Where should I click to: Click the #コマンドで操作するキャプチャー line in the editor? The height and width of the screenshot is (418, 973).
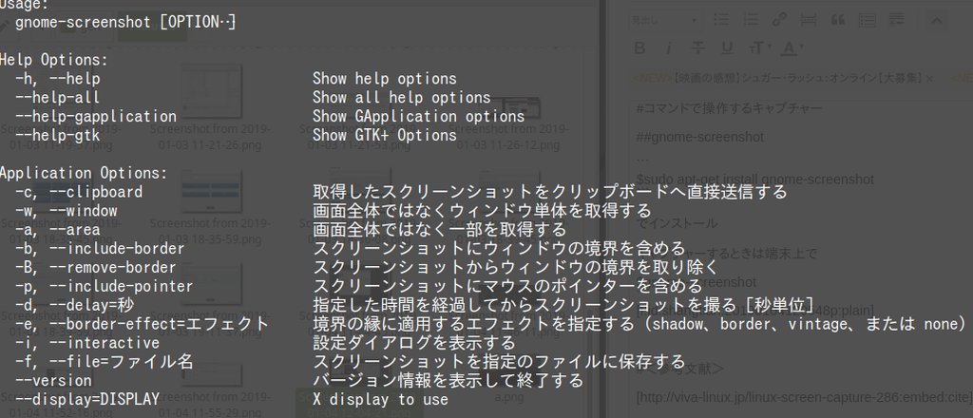point(729,108)
